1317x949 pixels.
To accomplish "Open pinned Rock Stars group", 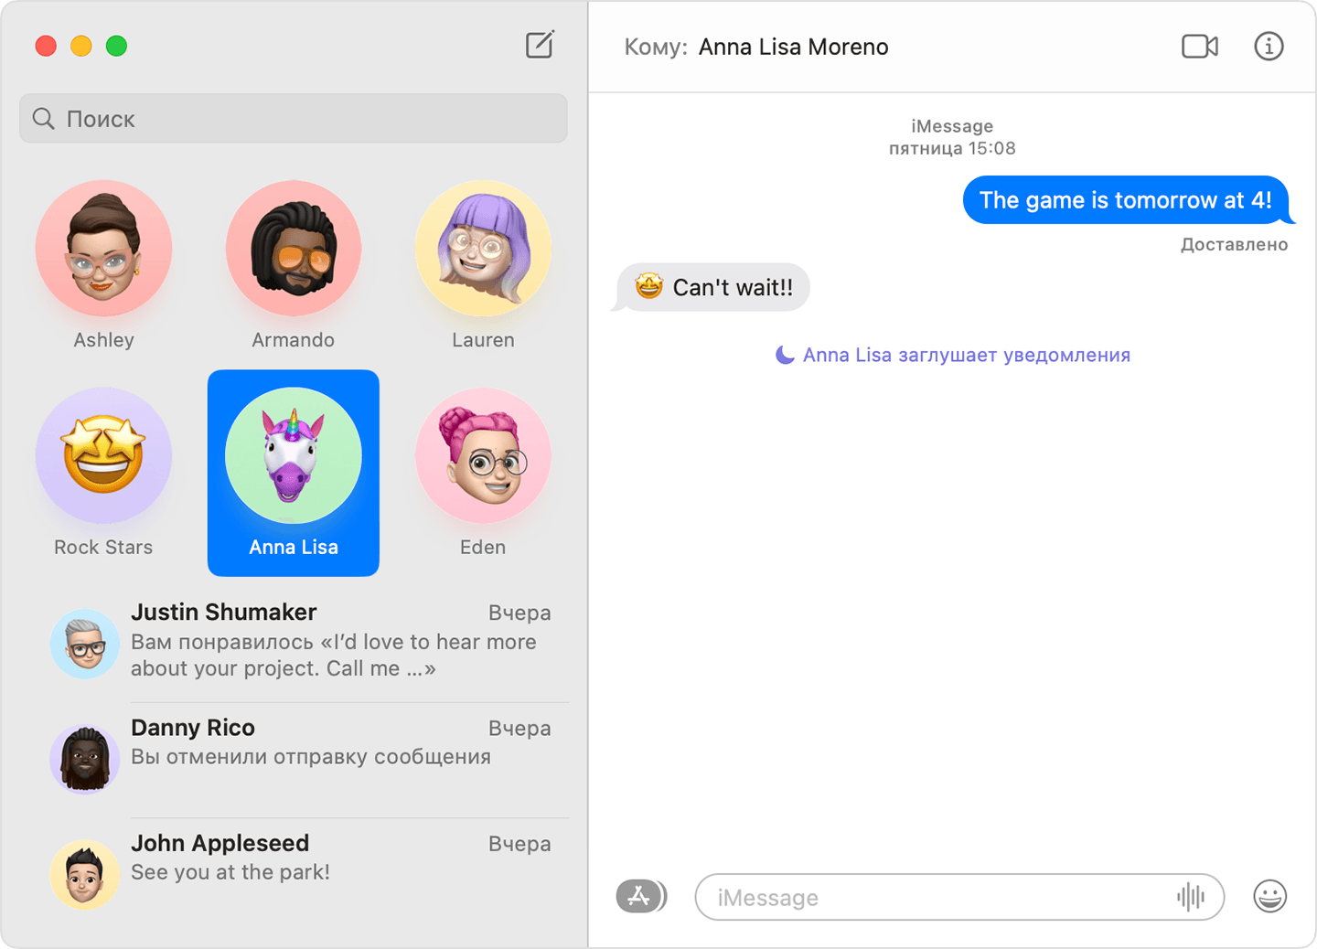I will (x=103, y=473).
